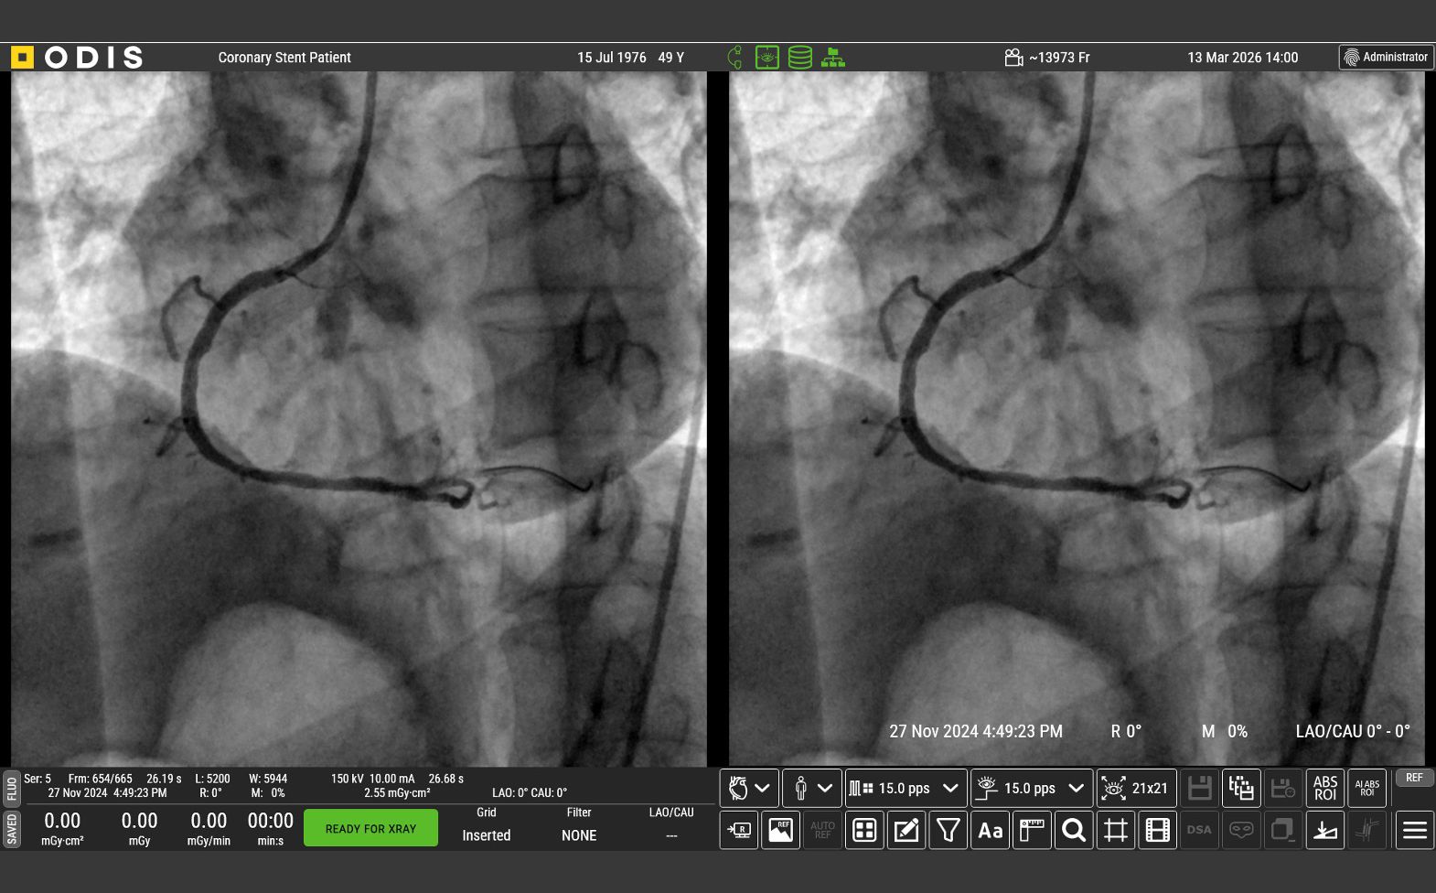The height and width of the screenshot is (893, 1436).
Task: Click the '~13973 Fr' frames text
Action: point(1059,58)
